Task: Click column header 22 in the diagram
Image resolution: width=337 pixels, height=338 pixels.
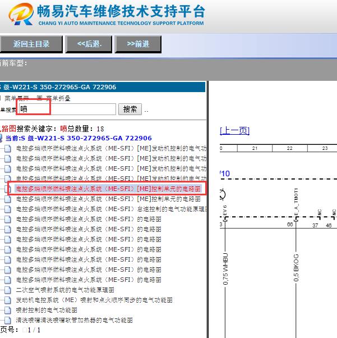Action: coord(290,148)
